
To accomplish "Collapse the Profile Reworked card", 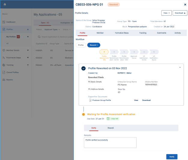I will (x=180, y=68).
